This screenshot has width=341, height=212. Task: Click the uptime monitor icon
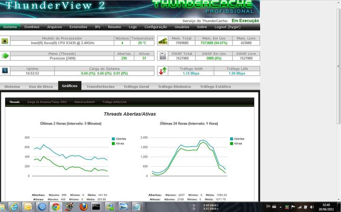[5, 71]
